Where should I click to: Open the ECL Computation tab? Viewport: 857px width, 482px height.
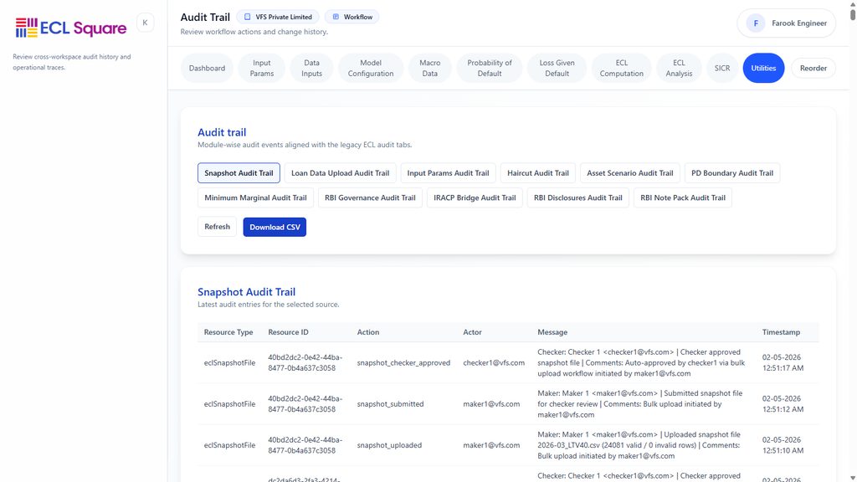coord(622,69)
